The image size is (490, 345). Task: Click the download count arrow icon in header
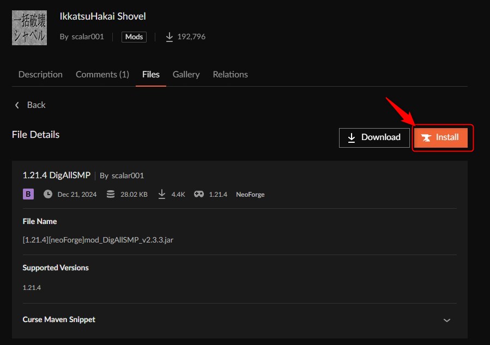pyautogui.click(x=170, y=37)
